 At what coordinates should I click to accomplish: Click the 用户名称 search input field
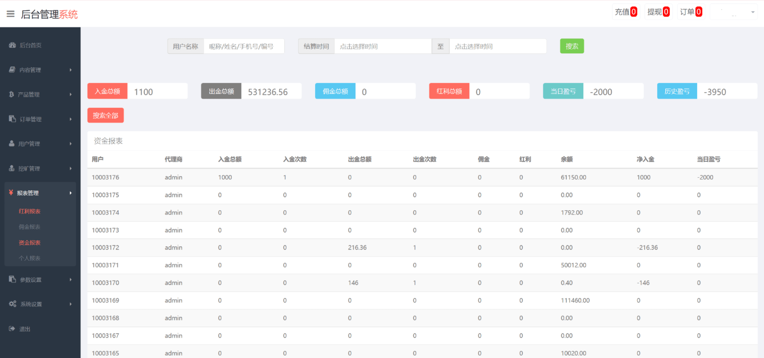(244, 46)
